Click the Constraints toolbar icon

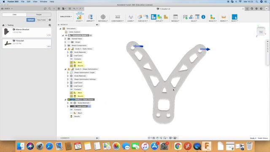point(118,17)
